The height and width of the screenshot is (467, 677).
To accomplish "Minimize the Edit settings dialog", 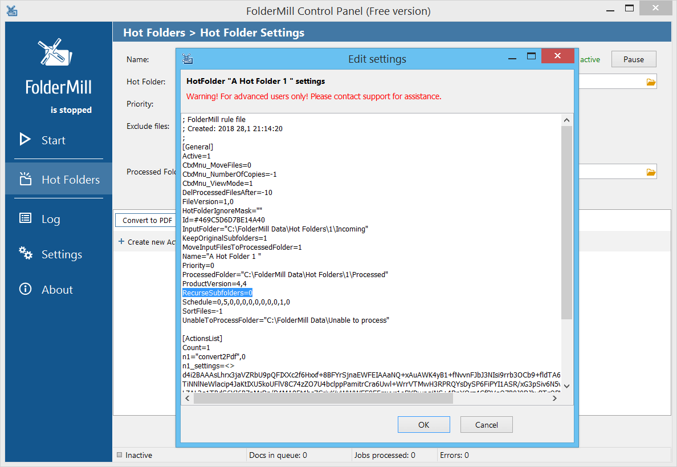I will tap(512, 58).
